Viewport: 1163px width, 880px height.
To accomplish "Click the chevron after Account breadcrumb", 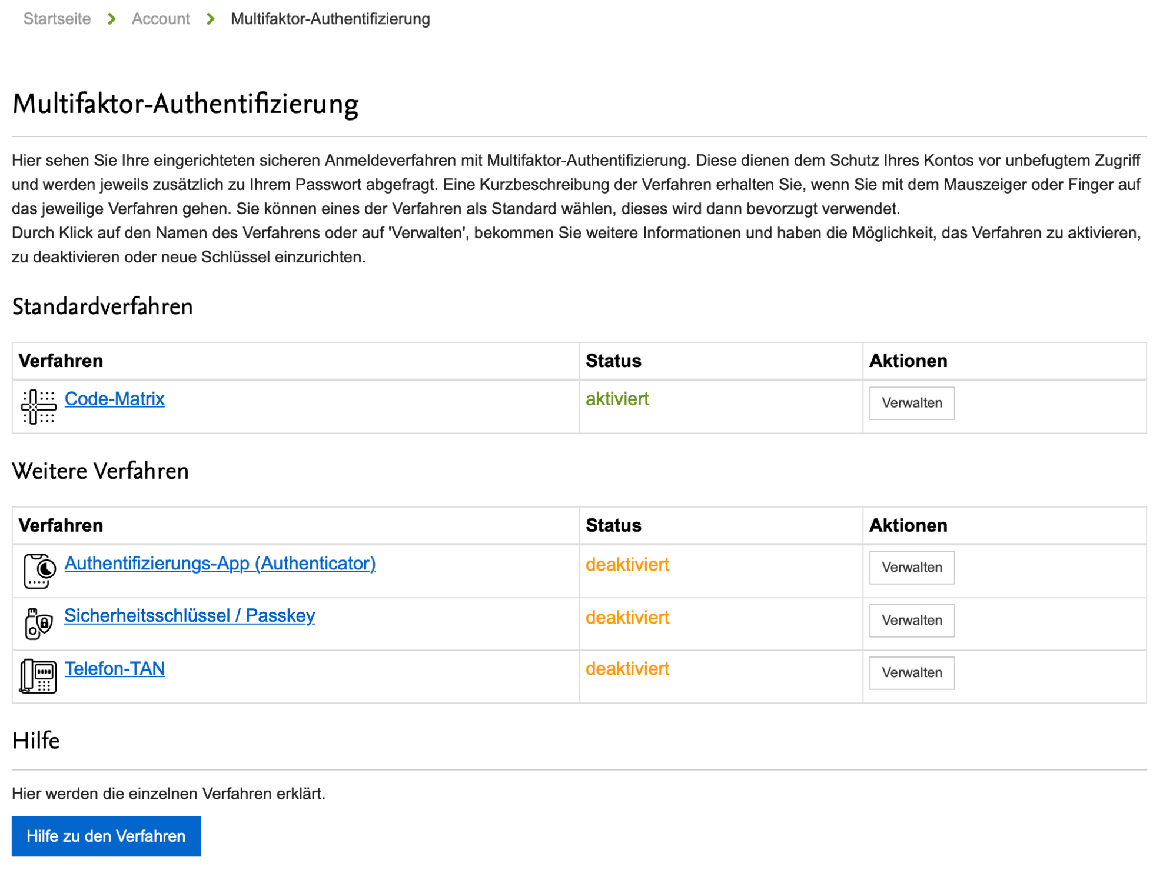I will (x=211, y=19).
